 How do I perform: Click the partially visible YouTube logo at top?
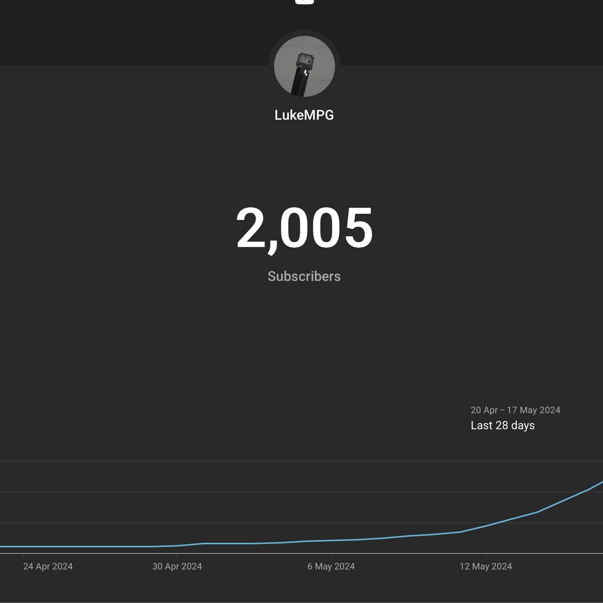[304, 2]
